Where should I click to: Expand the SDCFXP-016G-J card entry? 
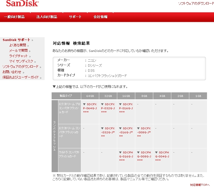[126, 108]
